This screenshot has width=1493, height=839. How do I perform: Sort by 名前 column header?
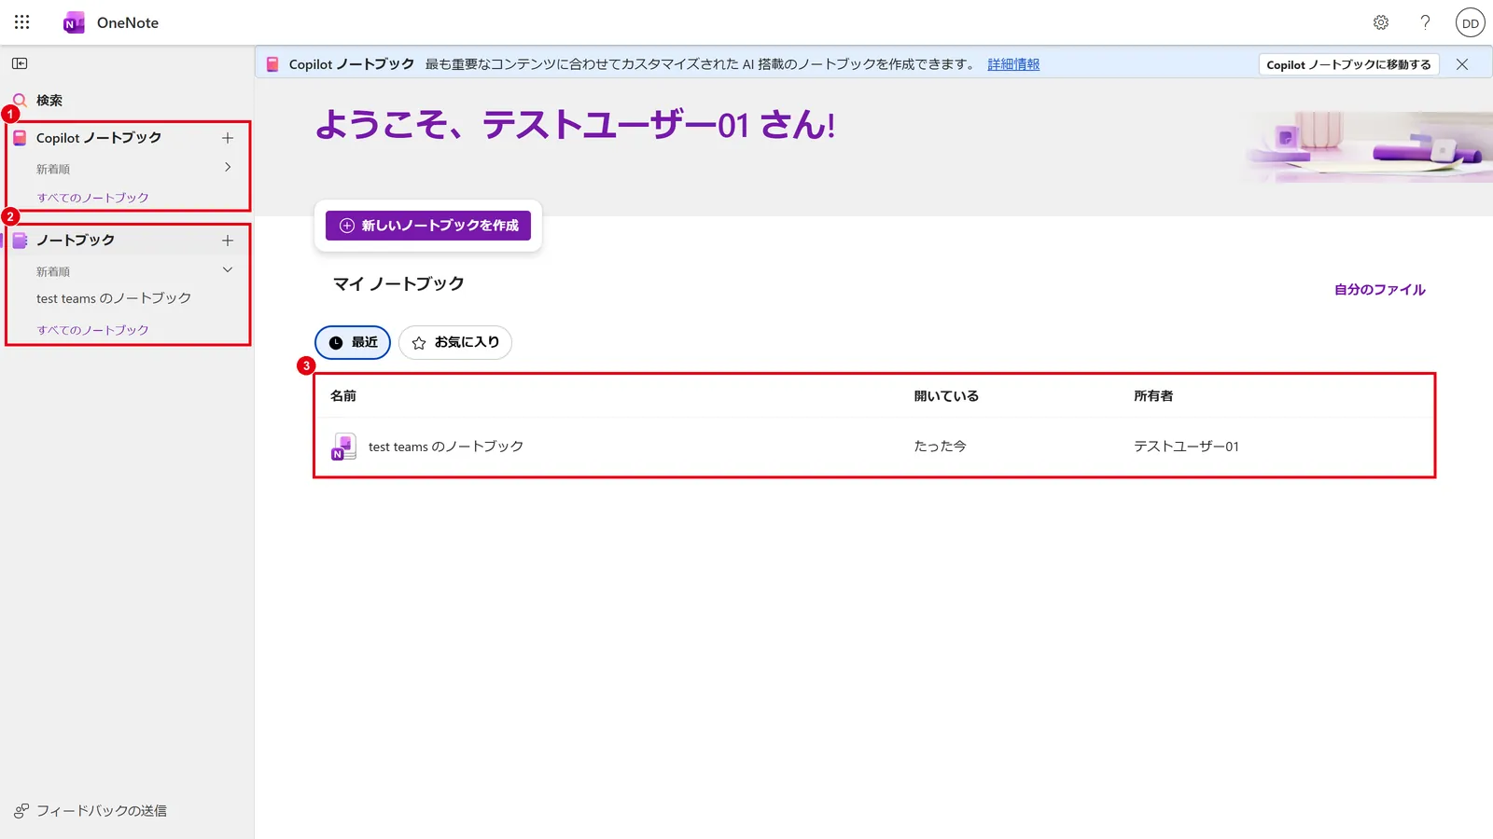[343, 396]
